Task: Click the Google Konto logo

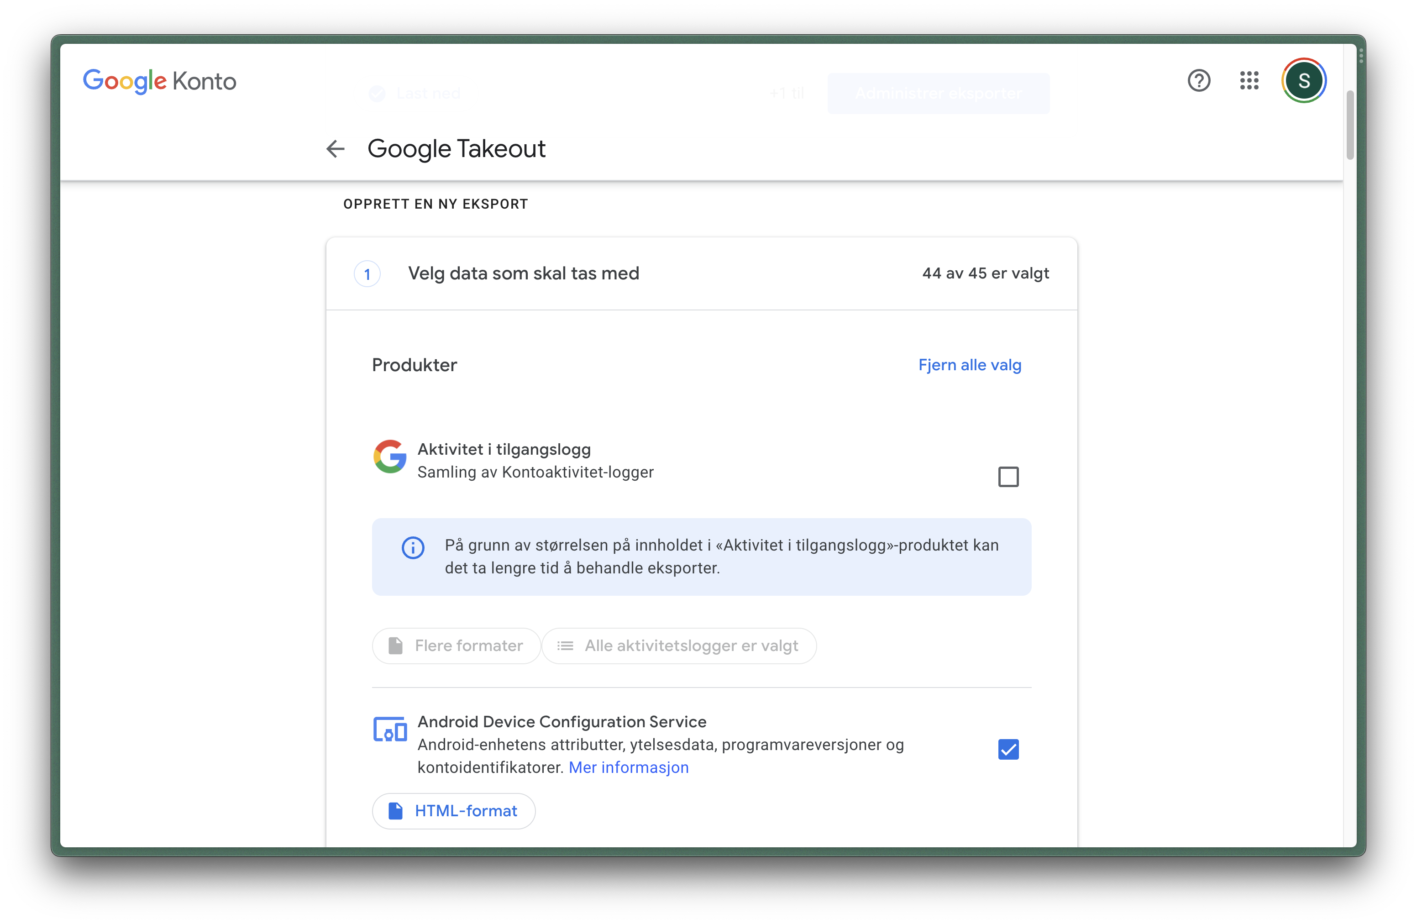Action: pyautogui.click(x=160, y=81)
